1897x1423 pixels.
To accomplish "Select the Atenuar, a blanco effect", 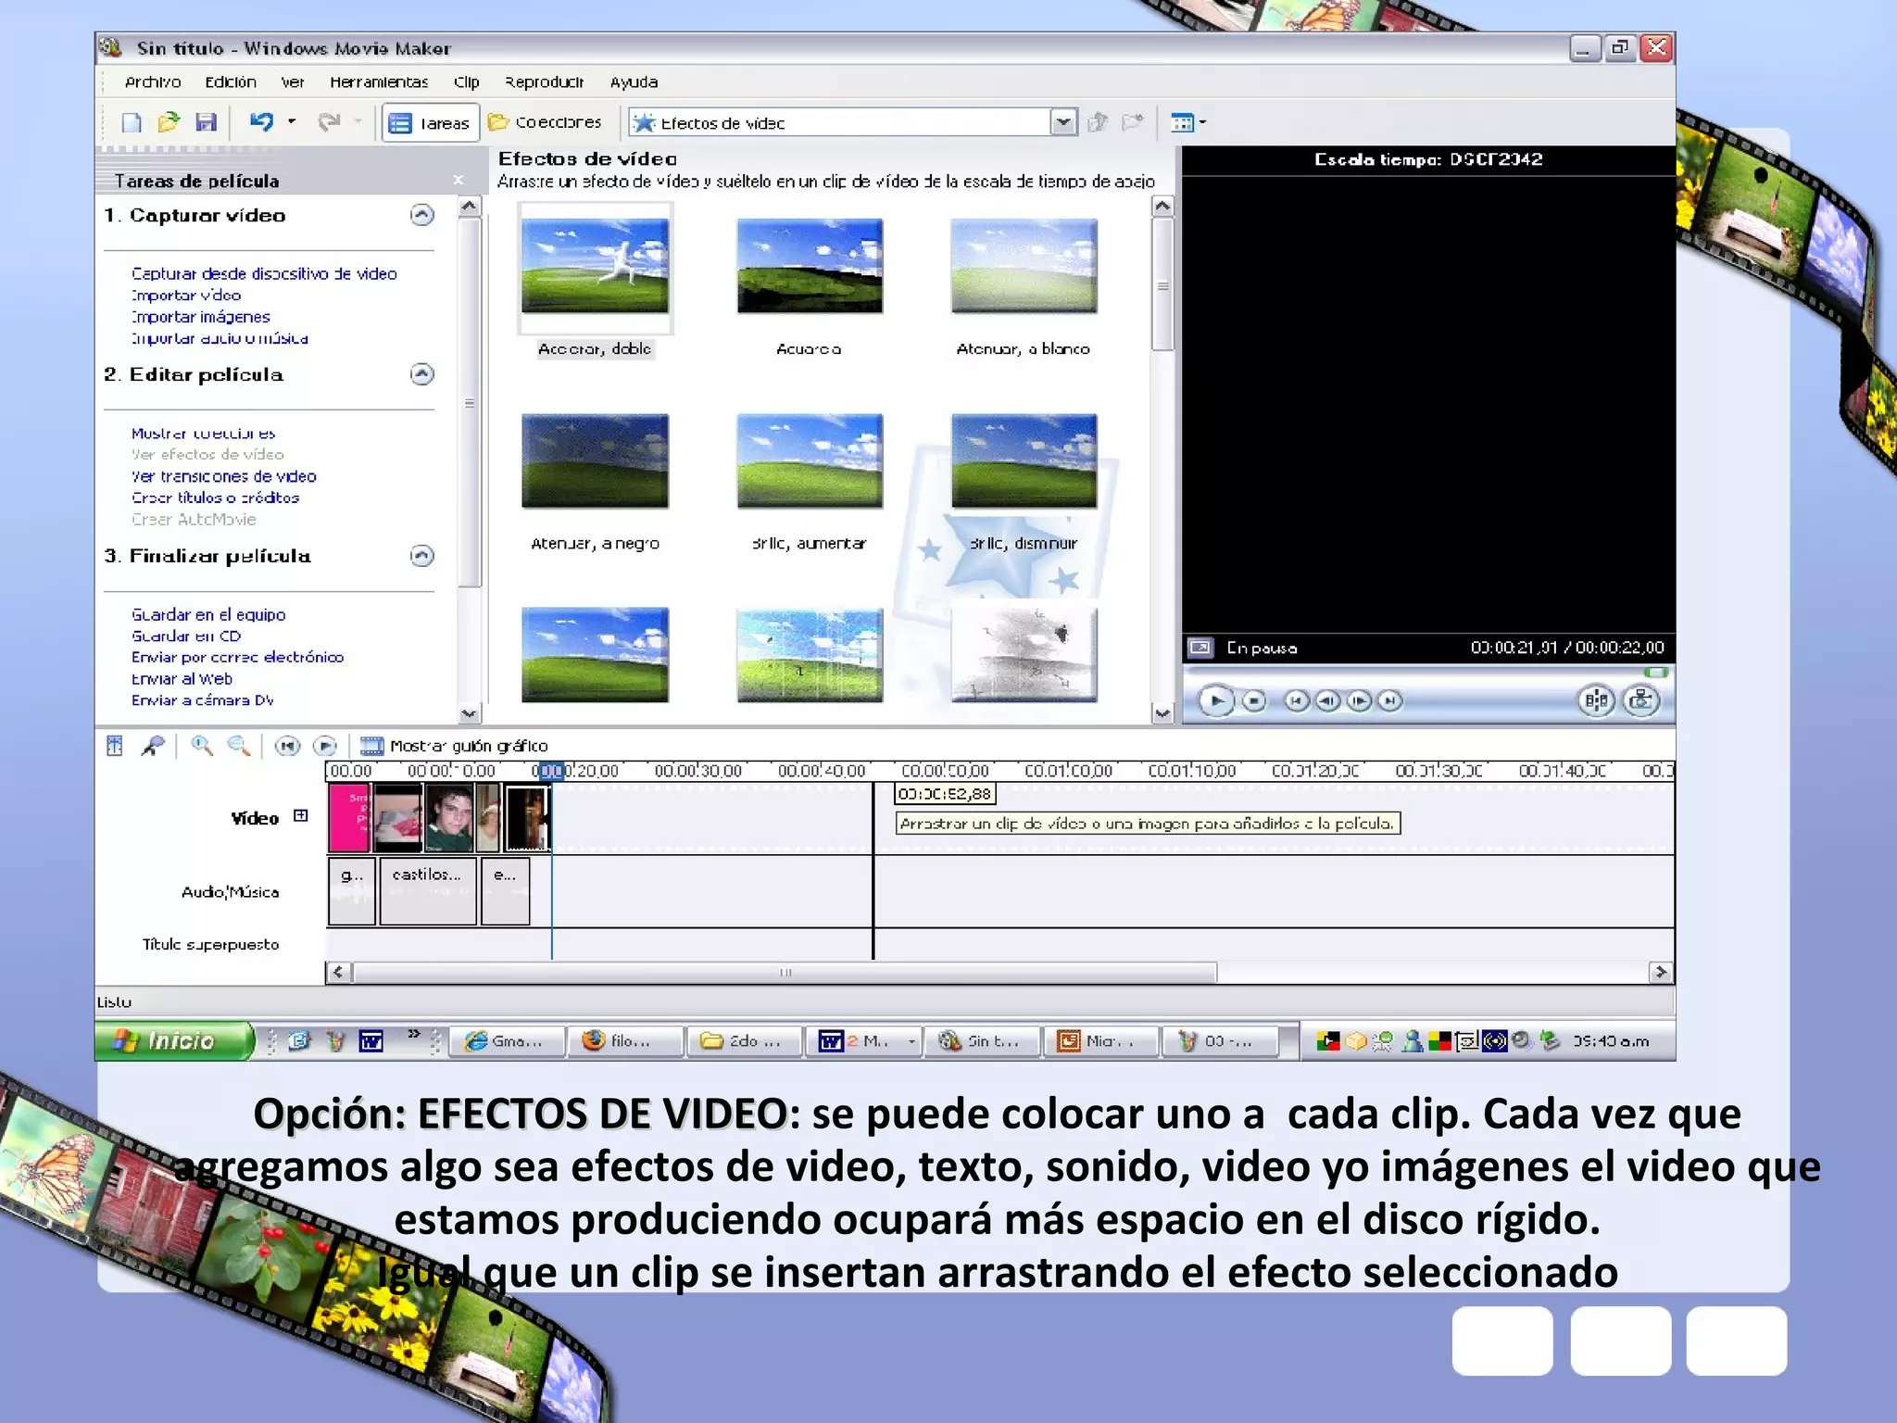I will [1024, 267].
